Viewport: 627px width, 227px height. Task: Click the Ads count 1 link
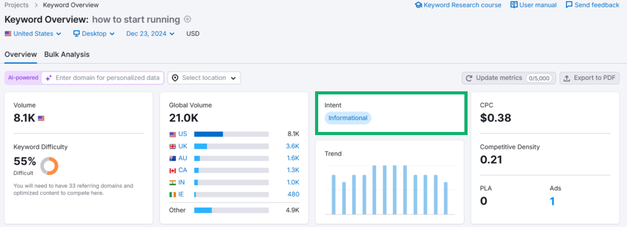click(x=552, y=201)
